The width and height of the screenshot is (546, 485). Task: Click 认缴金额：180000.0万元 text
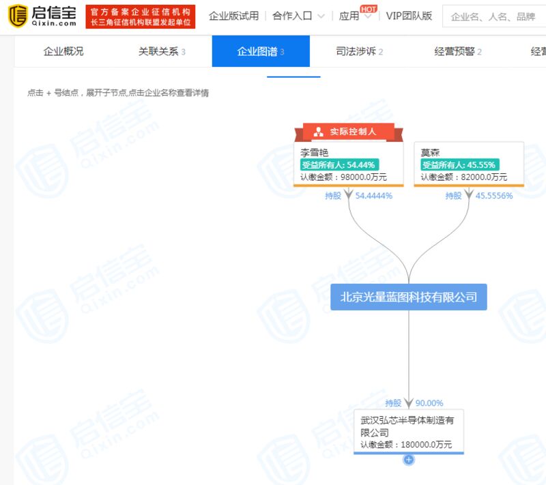click(x=406, y=445)
